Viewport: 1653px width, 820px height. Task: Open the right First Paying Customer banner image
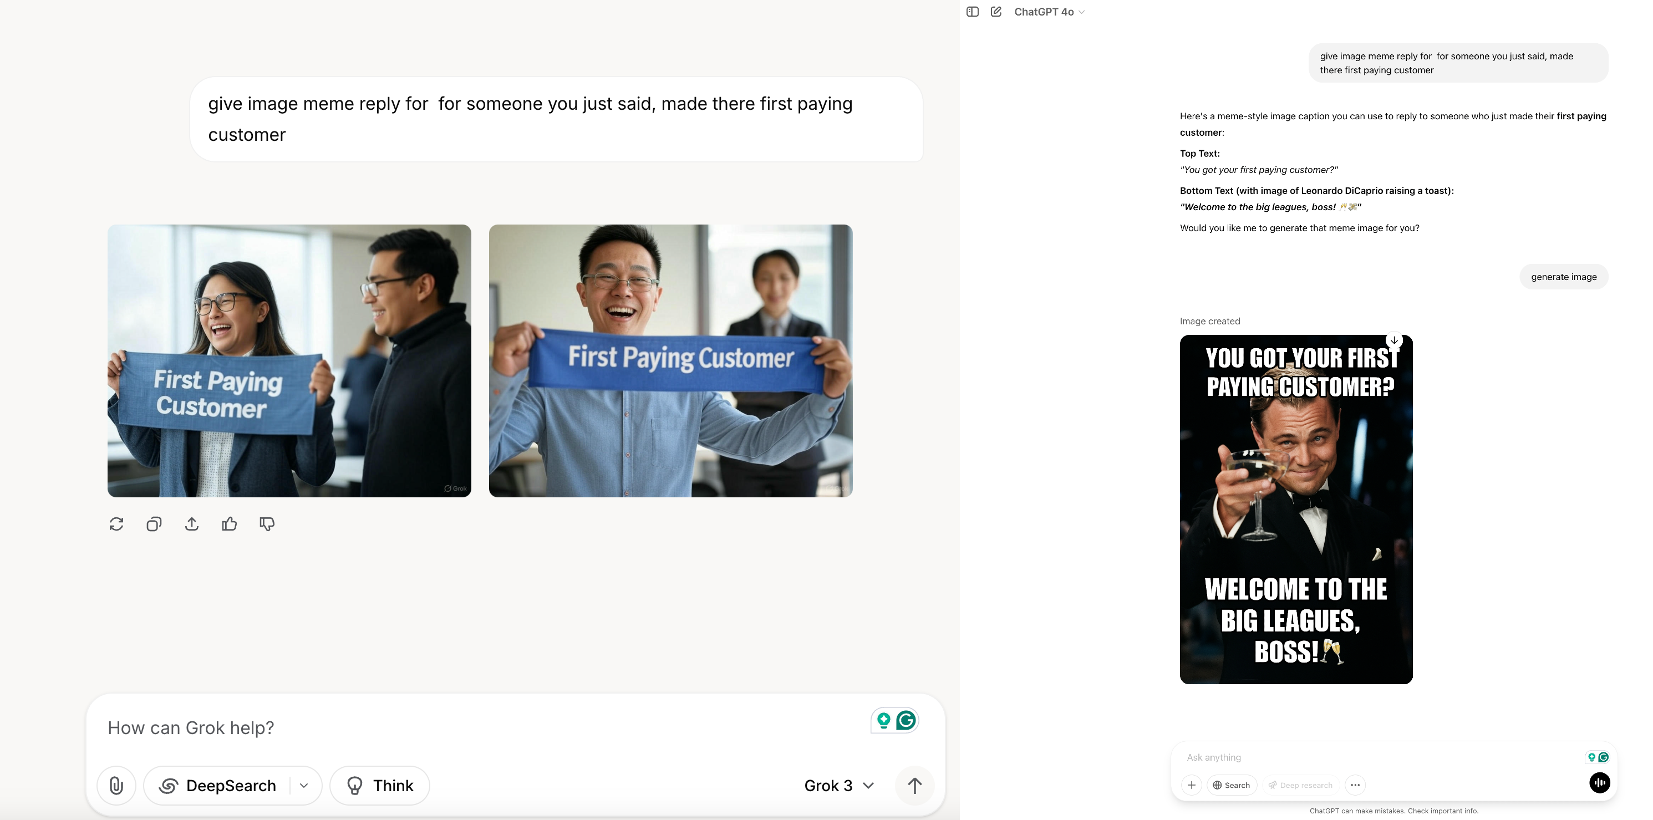pyautogui.click(x=670, y=360)
